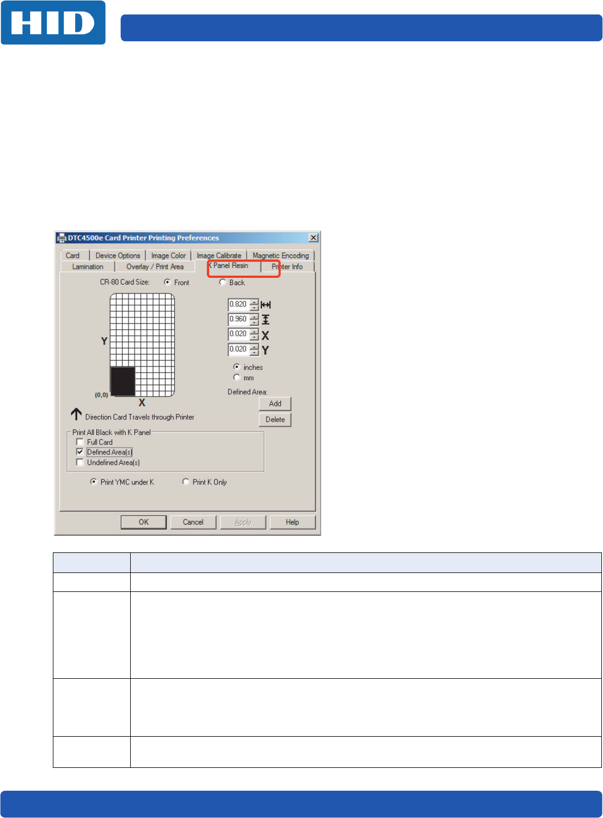This screenshot has height=818, width=603.
Task: Click the Cancel button
Action: pos(193,522)
